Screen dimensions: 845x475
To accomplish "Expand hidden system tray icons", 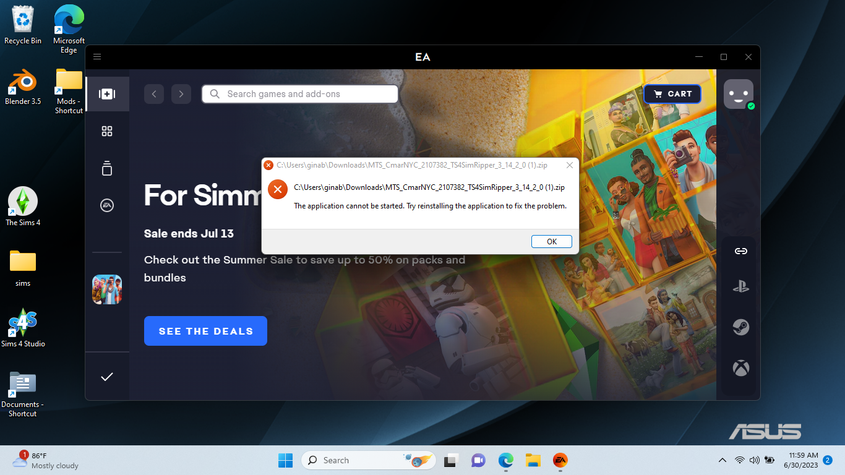I will point(722,460).
